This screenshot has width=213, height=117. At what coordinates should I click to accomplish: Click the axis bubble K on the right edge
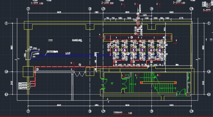coord(209,23)
